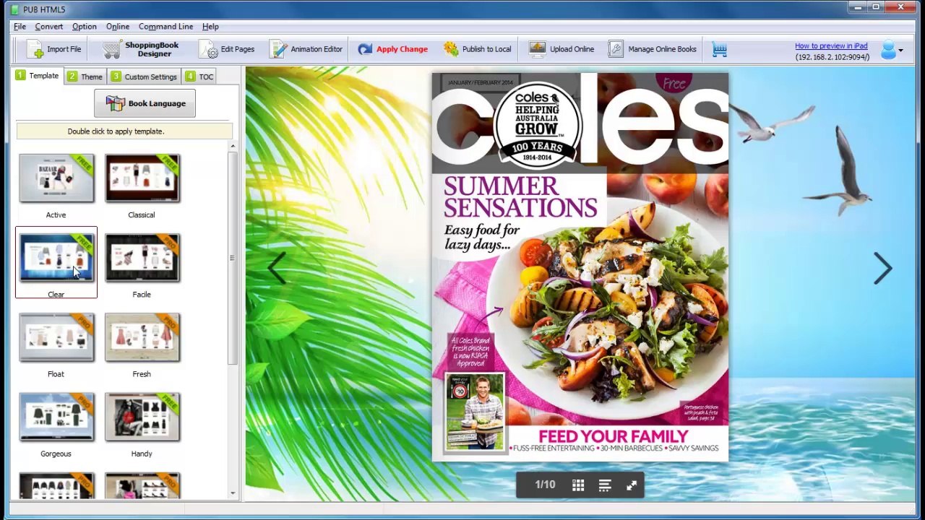Image resolution: width=925 pixels, height=520 pixels.
Task: Switch to the Template tab
Action: point(38,76)
